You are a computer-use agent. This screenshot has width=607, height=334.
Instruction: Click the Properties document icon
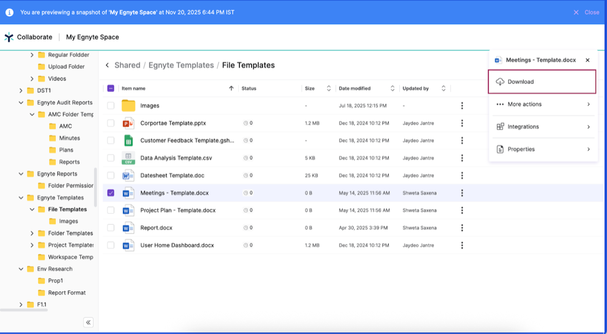point(500,149)
